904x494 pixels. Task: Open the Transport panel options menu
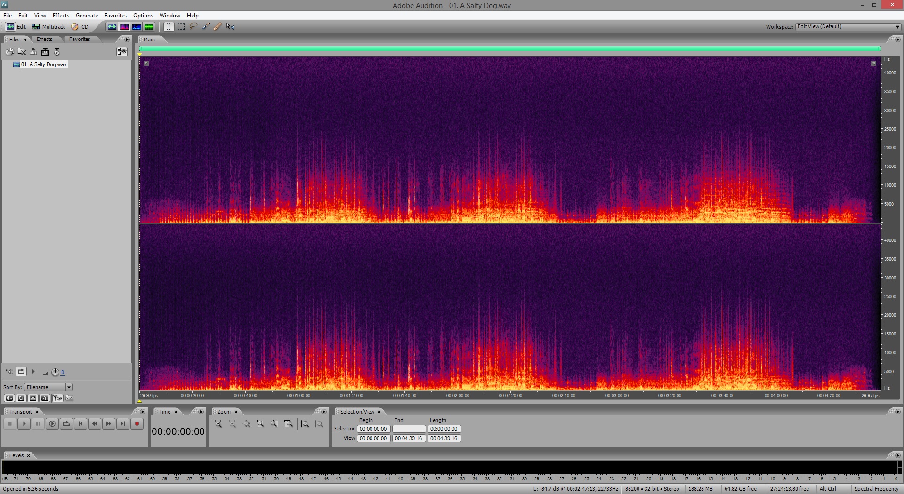[143, 412]
